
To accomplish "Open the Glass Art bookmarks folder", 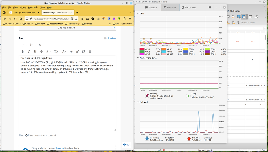I will click(x=28, y=24).
